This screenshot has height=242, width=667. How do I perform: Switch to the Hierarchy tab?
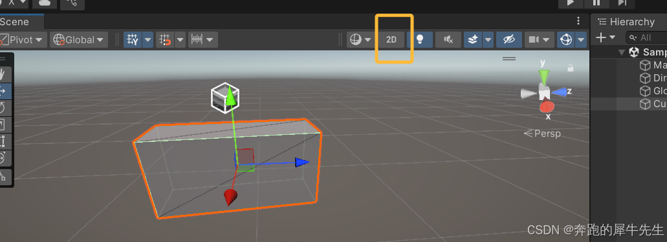click(626, 22)
